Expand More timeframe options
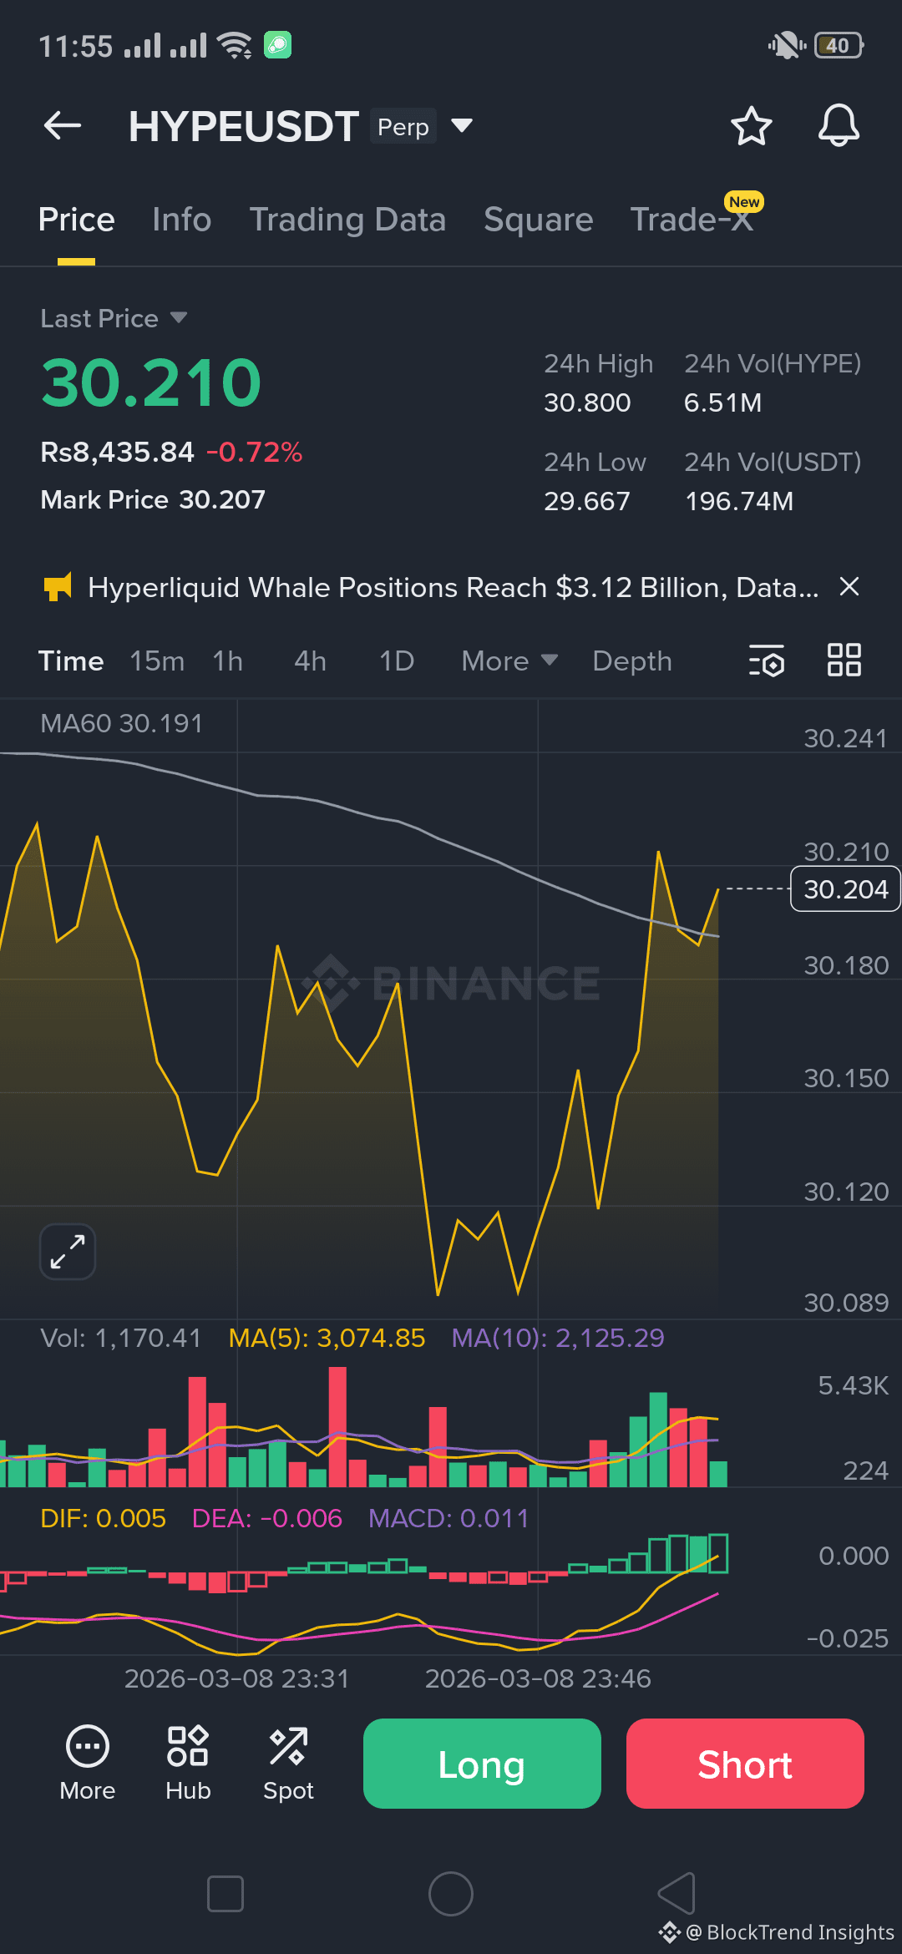Viewport: 902px width, 1954px height. click(509, 661)
